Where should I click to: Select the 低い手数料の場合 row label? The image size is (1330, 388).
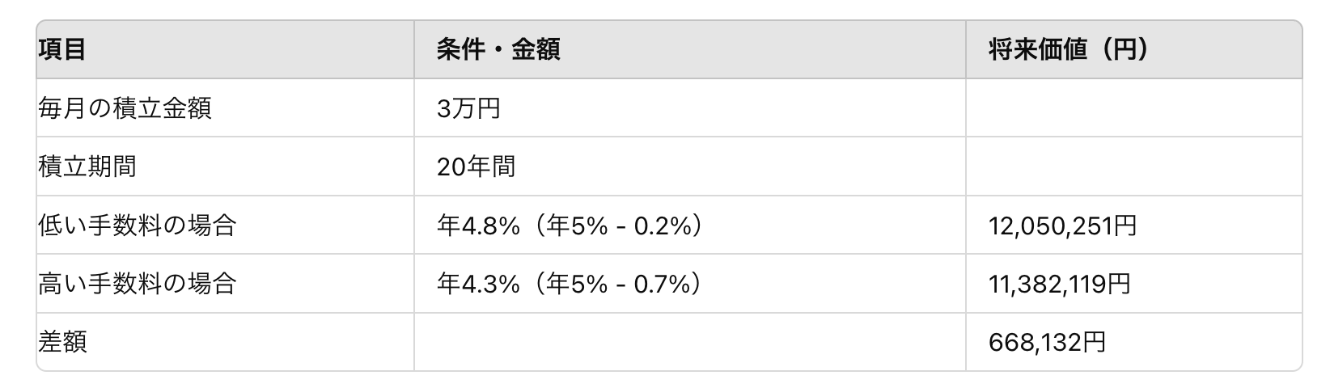(x=137, y=225)
